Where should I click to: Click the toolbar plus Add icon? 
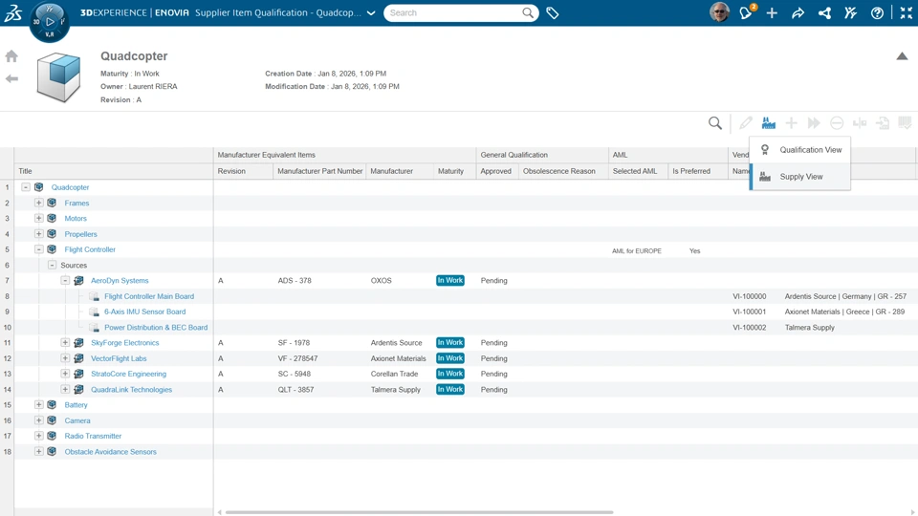(x=791, y=123)
